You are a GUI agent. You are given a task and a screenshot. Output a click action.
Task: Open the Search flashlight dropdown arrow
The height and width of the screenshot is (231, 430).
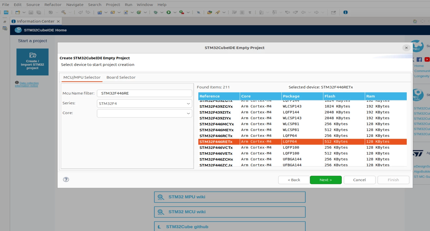pos(224,12)
